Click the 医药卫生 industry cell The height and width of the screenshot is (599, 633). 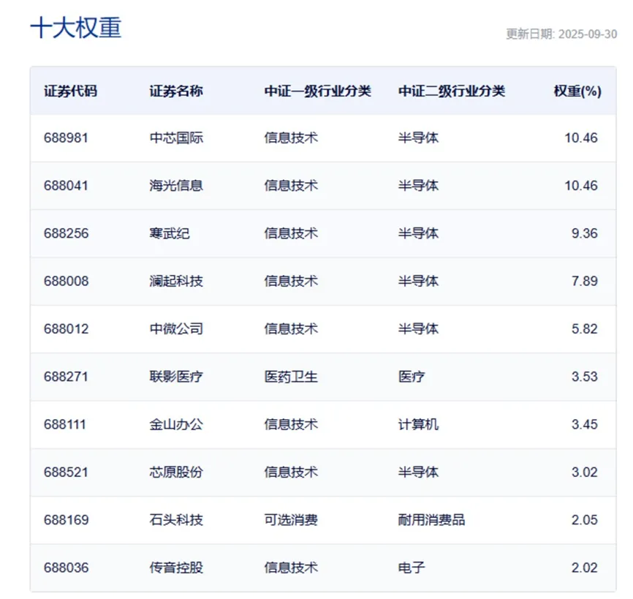pyautogui.click(x=291, y=377)
